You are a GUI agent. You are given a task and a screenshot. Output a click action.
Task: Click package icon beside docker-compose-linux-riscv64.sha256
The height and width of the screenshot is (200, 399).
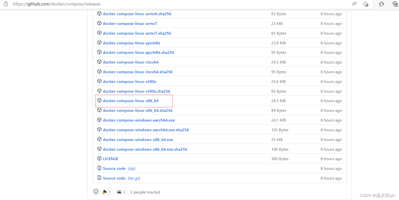[x=99, y=71]
